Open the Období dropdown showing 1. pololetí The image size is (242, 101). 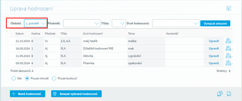click(35, 23)
